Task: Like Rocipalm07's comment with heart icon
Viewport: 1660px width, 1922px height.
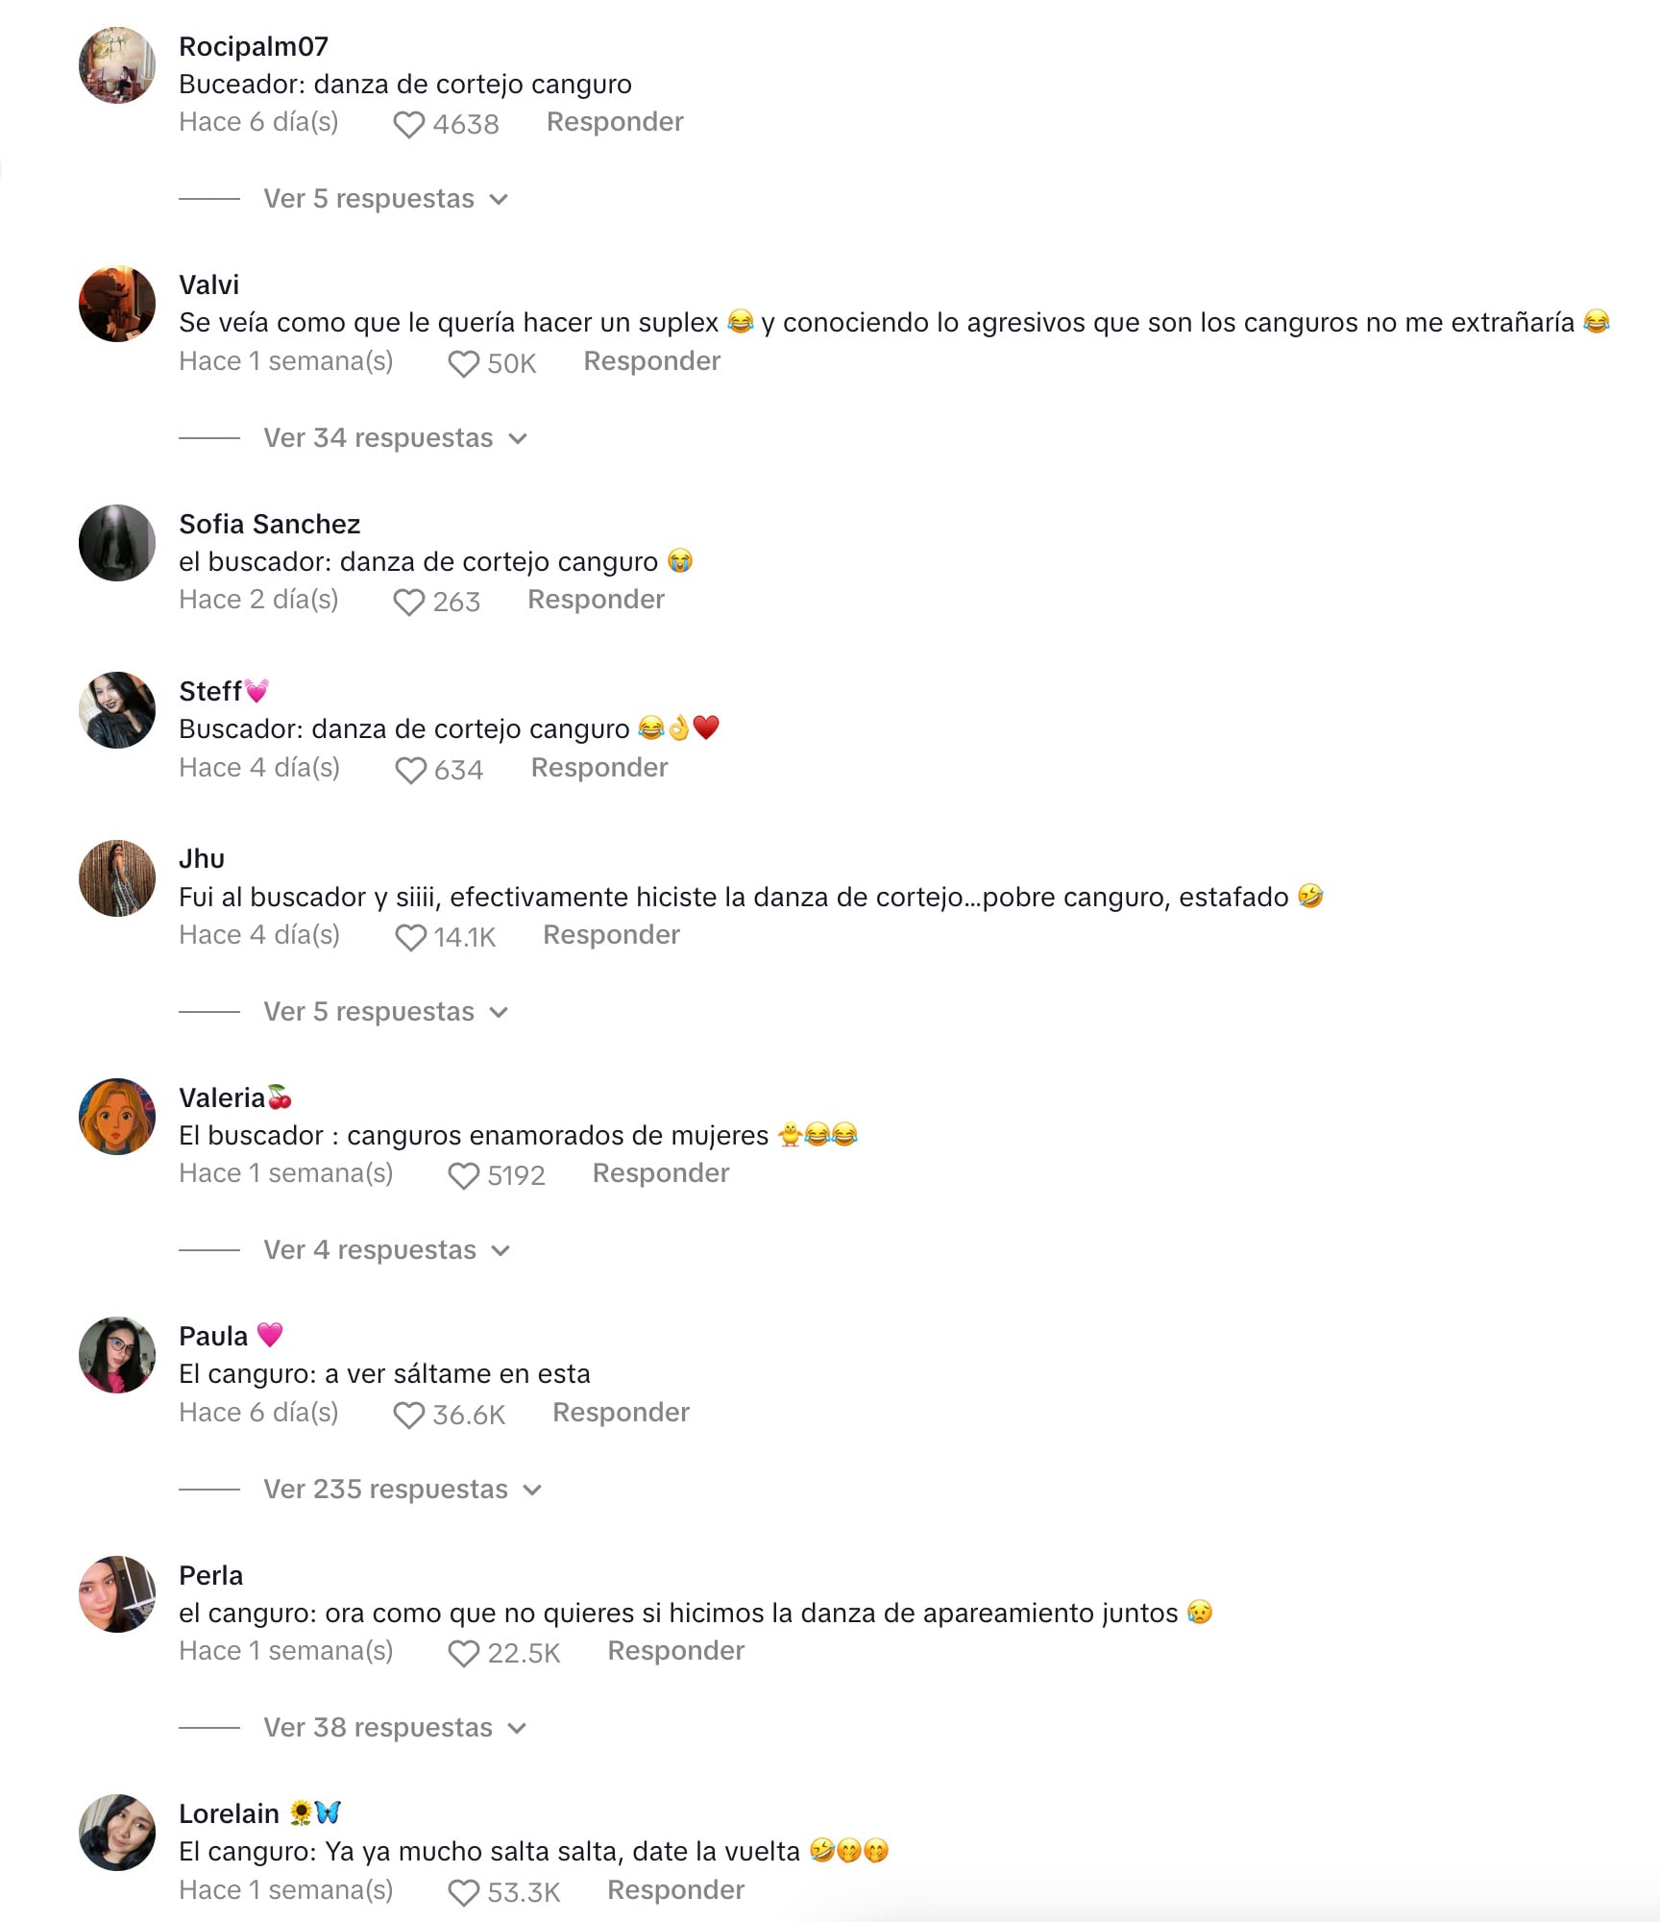Action: pos(409,124)
